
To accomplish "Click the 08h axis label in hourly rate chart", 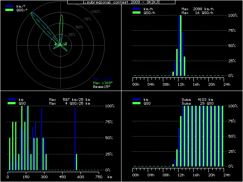I will pos(166,85).
